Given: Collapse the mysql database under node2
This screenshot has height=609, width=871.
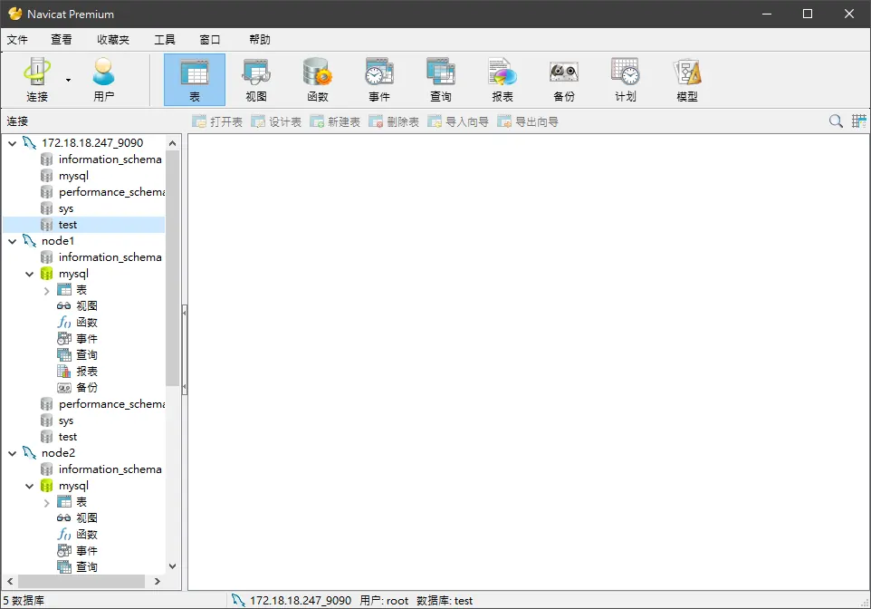Looking at the screenshot, I should (30, 486).
